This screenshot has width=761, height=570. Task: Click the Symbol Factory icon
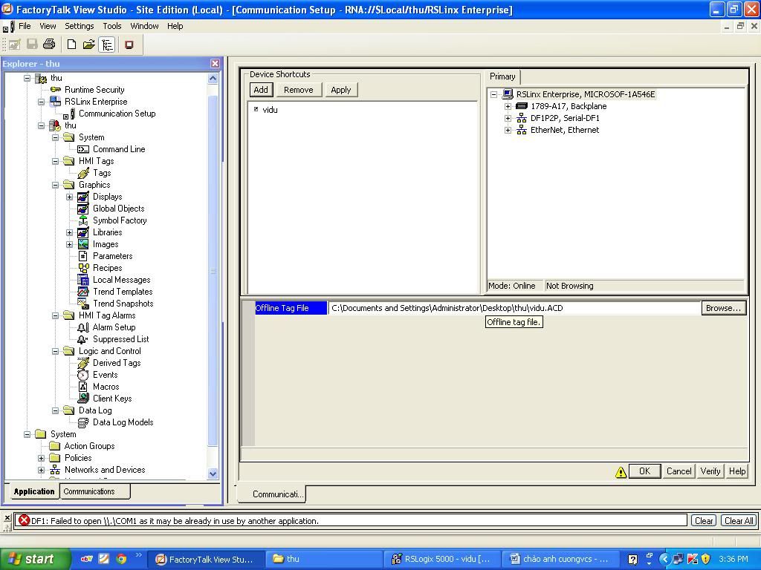point(83,220)
